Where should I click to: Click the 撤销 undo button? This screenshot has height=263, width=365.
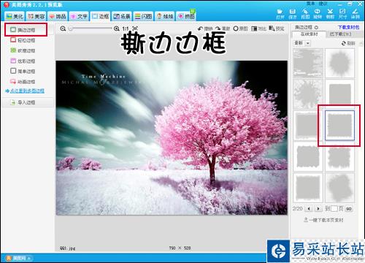205,28
